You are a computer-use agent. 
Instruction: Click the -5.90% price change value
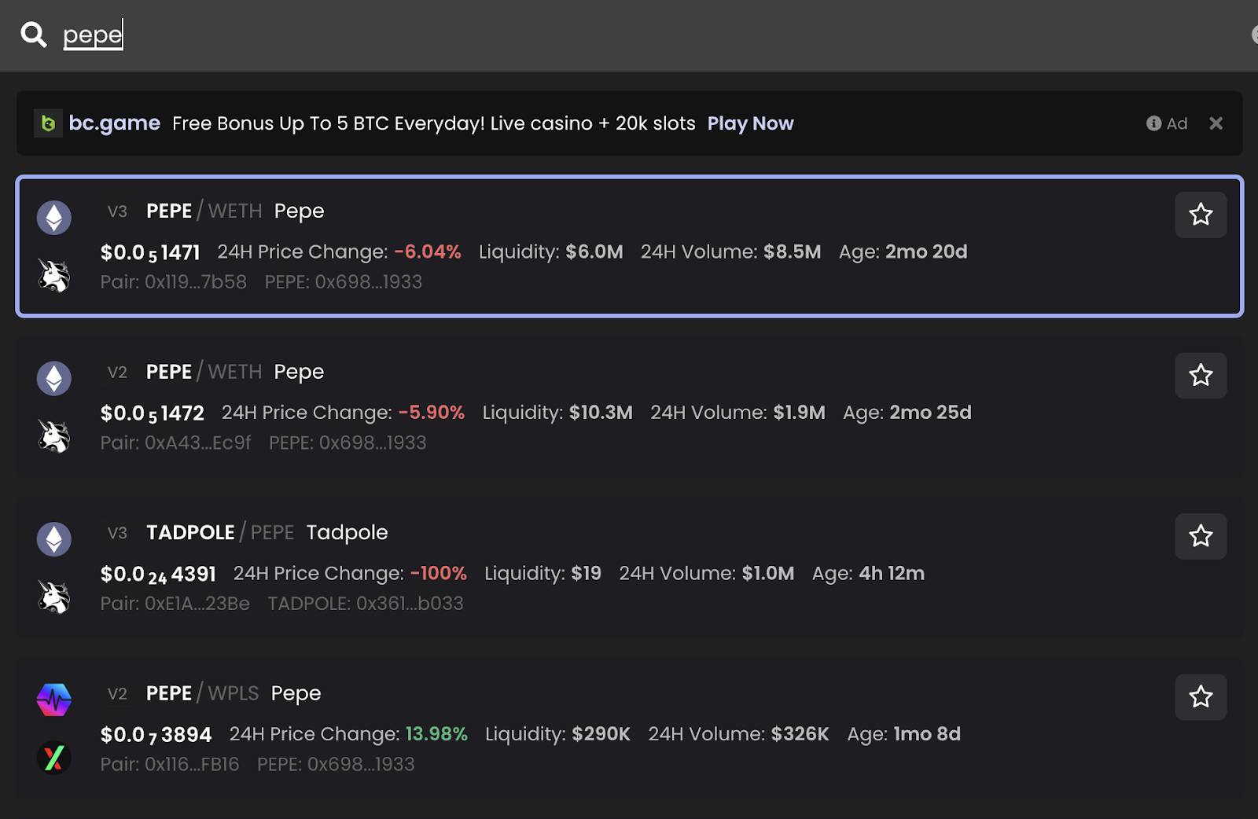(x=432, y=413)
